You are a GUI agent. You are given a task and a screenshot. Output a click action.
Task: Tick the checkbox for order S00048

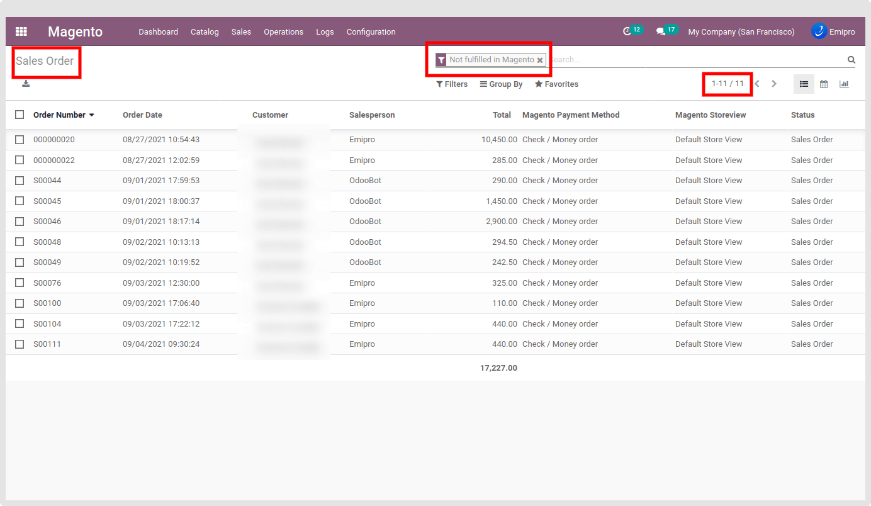point(20,242)
